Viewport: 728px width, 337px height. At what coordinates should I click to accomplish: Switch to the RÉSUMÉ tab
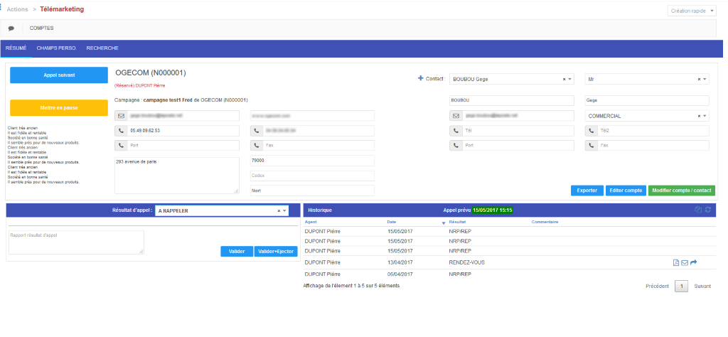pos(16,48)
